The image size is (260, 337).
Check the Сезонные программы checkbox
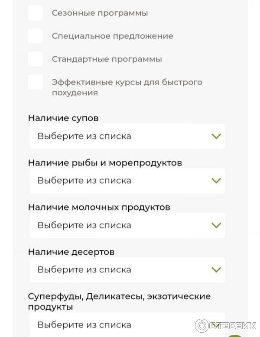36,13
